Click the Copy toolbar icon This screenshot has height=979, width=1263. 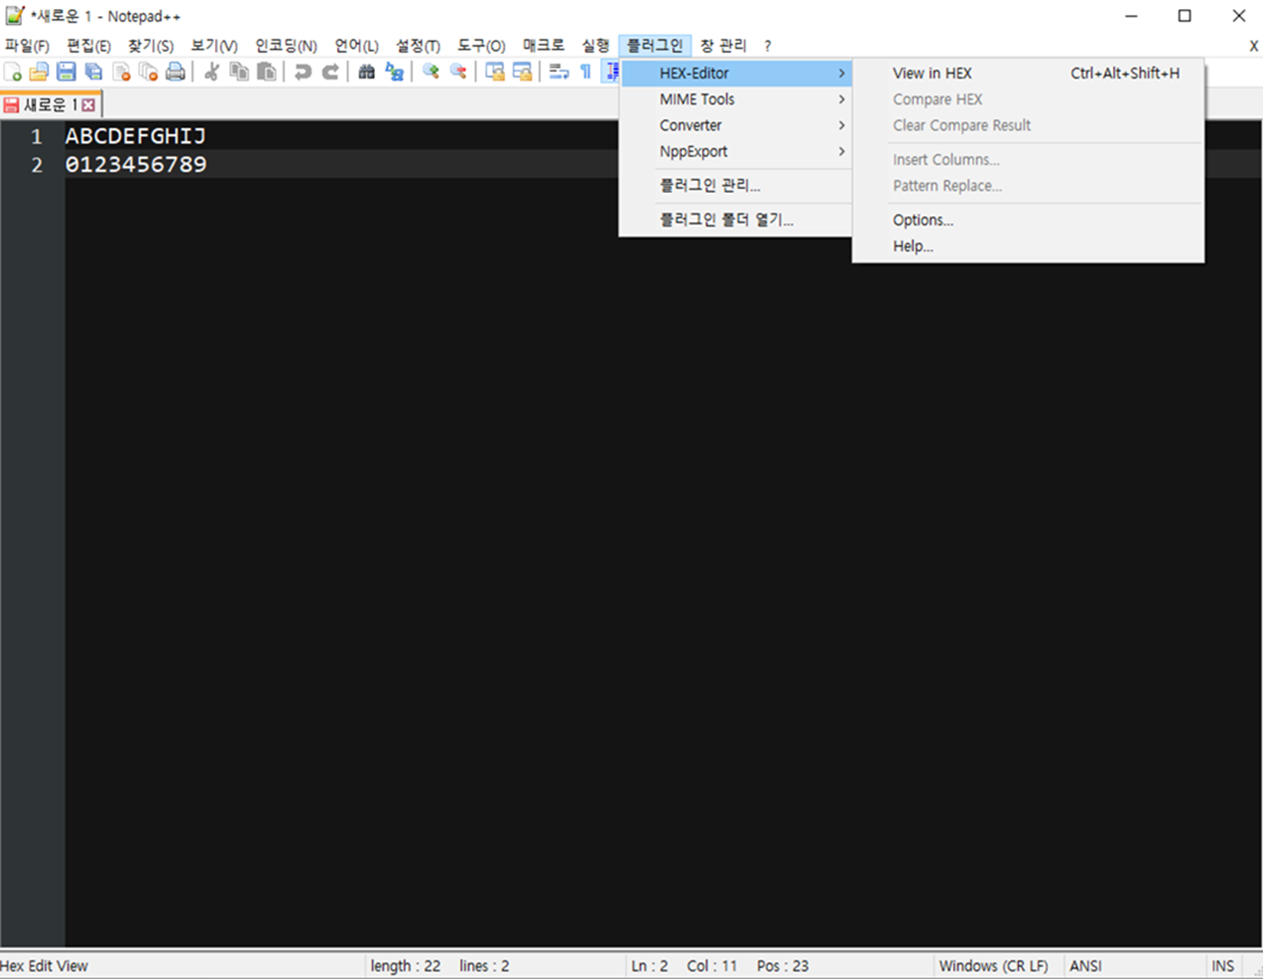point(240,72)
